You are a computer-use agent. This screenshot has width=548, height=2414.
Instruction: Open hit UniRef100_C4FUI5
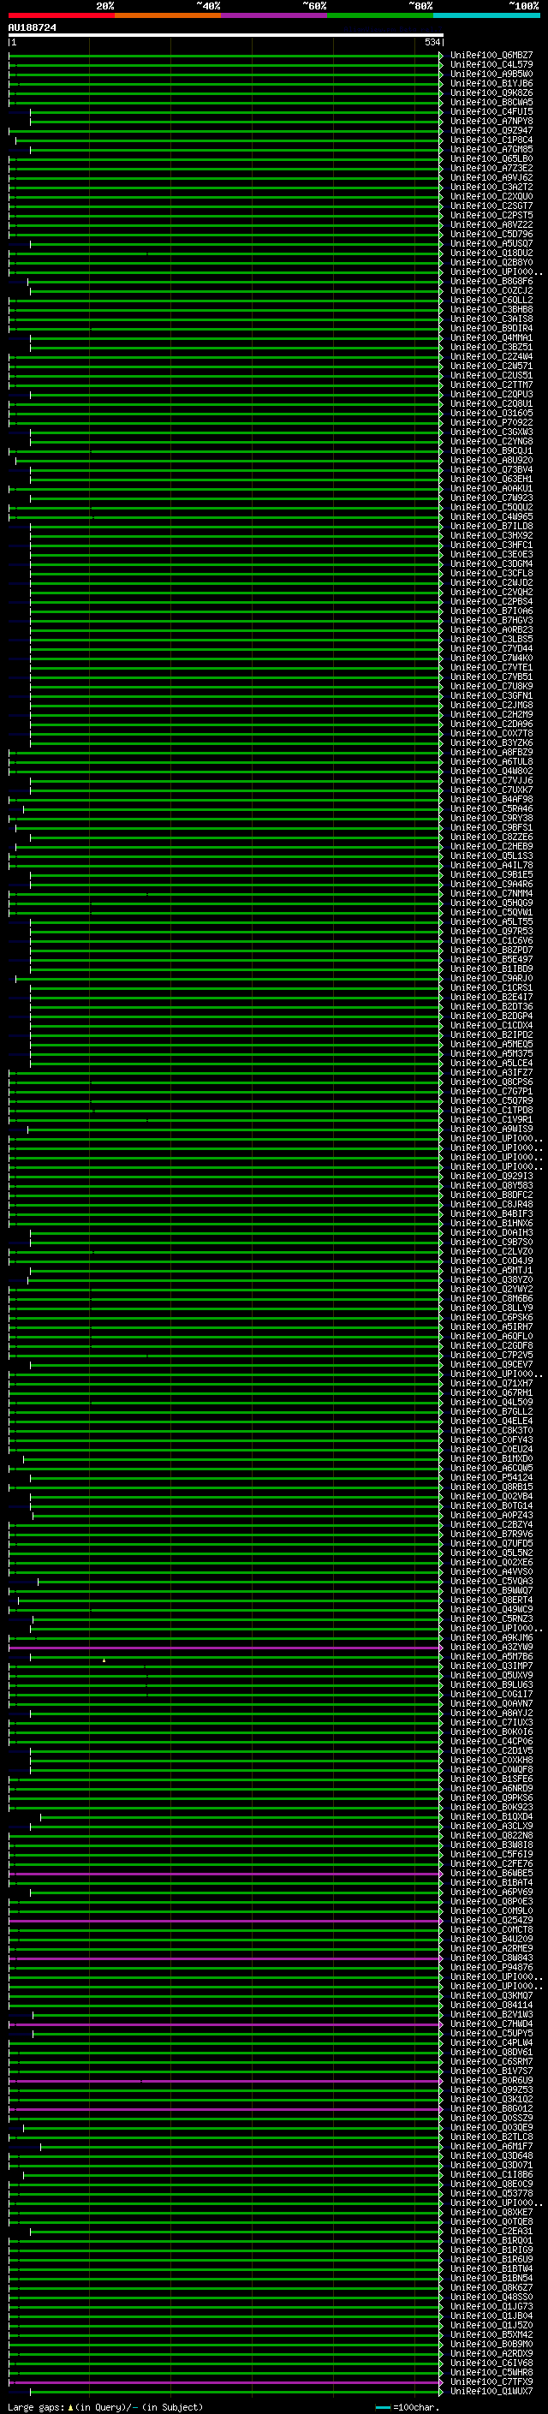click(491, 111)
